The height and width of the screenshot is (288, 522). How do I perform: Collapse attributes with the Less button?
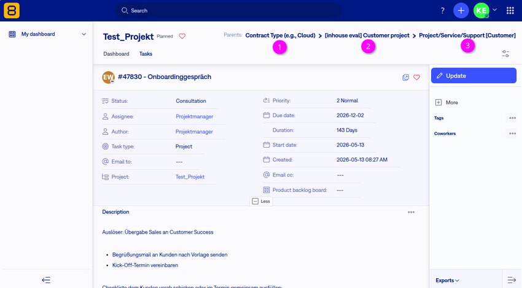(x=261, y=202)
